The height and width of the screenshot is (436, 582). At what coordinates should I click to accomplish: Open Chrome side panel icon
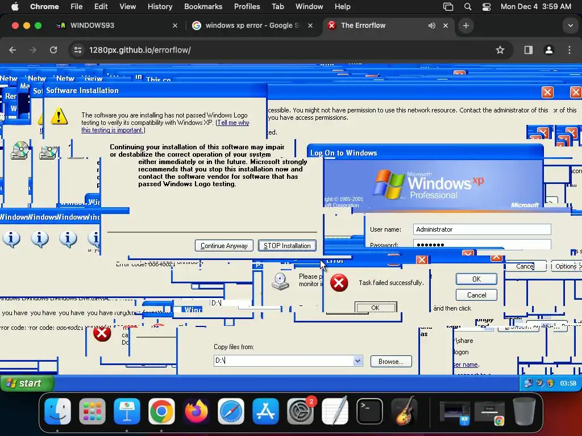529,50
